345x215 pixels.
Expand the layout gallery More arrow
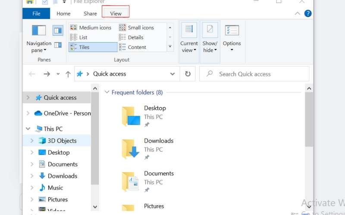[170, 46]
